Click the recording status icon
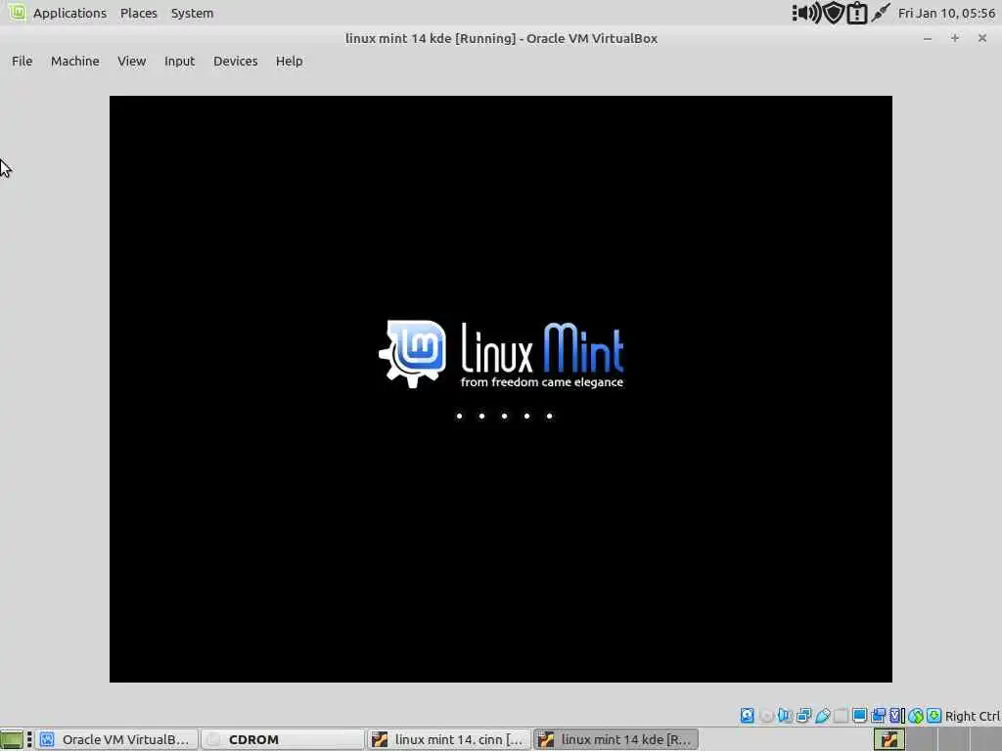Screen dimensions: 1002x751 coord(878,715)
